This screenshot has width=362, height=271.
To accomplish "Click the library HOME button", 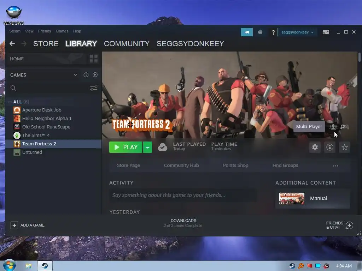I will click(46, 59).
